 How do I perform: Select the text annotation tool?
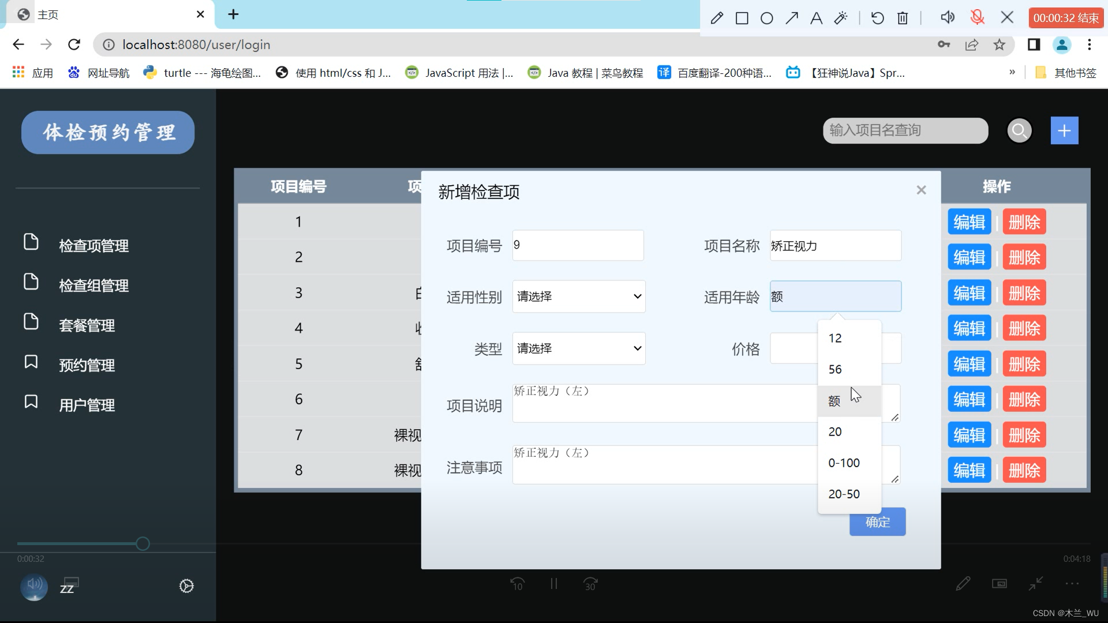pos(816,18)
